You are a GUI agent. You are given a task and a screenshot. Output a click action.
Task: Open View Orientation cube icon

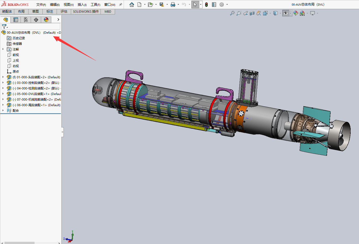265,13
